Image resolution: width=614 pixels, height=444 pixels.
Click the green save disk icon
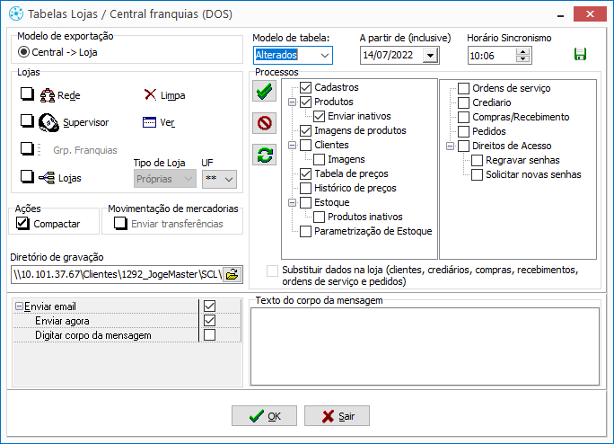click(x=580, y=54)
